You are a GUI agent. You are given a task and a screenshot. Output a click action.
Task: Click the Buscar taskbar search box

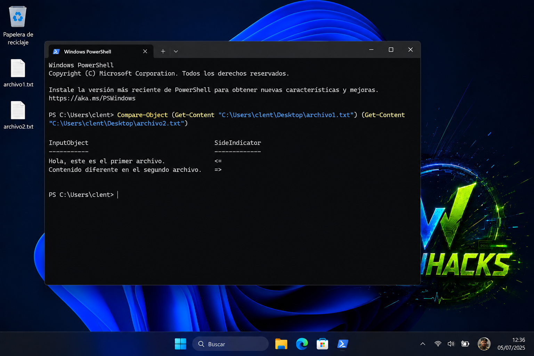(230, 344)
